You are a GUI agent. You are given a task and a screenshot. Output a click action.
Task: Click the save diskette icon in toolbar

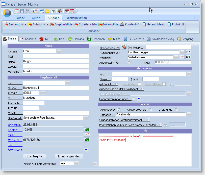pyautogui.click(x=22, y=11)
